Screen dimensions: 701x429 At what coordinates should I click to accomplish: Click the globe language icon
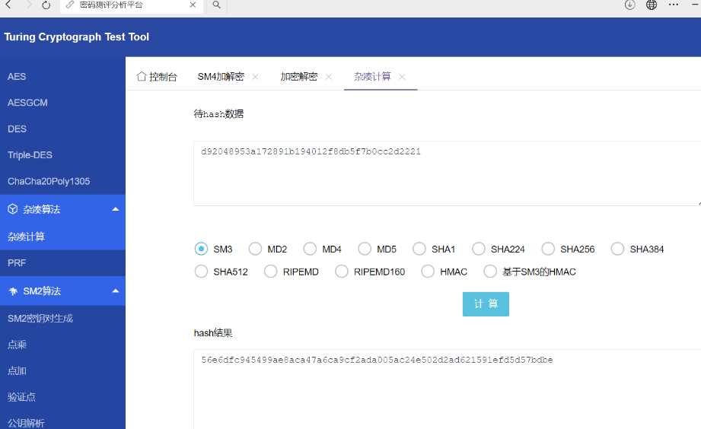point(652,5)
